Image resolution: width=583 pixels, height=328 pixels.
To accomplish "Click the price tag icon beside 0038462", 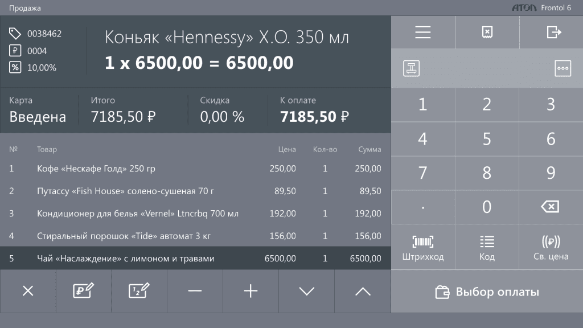I will pyautogui.click(x=15, y=34).
